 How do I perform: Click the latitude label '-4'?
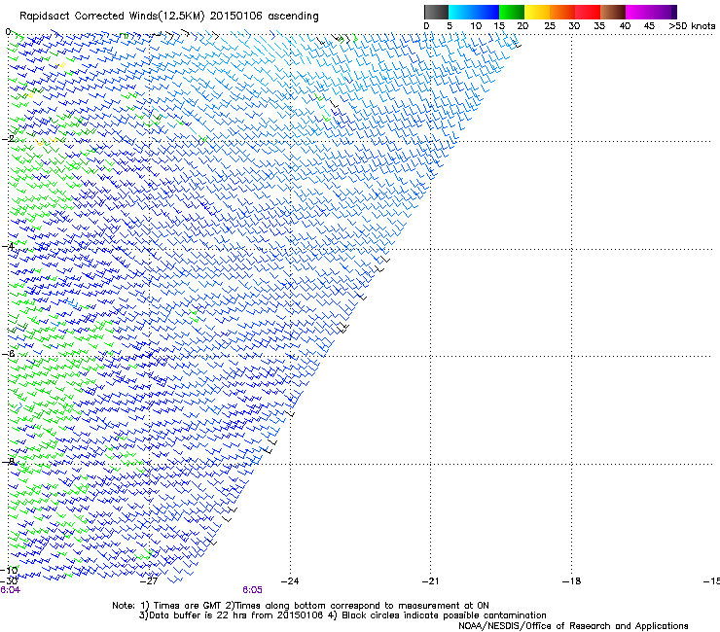8,246
